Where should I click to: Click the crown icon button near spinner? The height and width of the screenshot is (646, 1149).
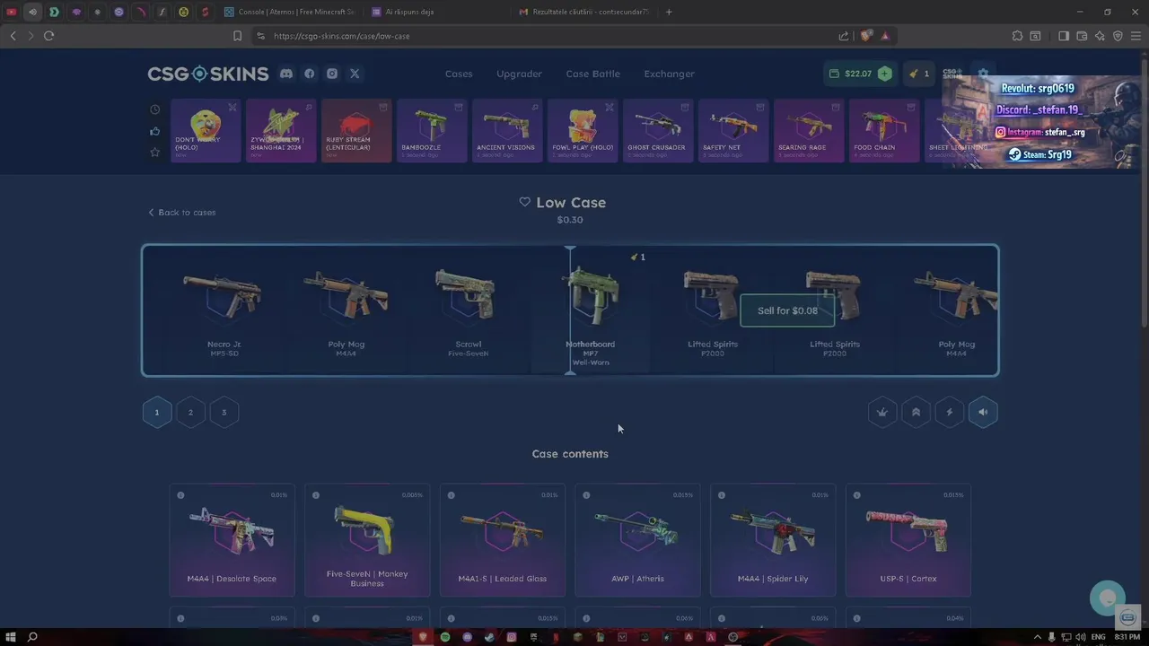point(882,412)
